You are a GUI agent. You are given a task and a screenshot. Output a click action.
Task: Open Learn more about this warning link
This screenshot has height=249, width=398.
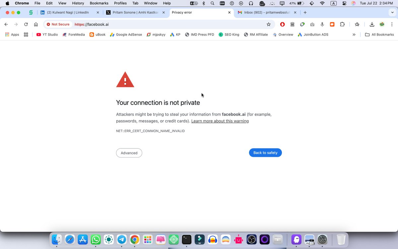(220, 121)
